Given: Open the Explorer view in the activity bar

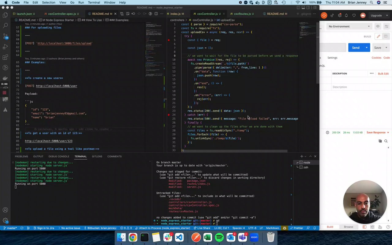Looking at the screenshot, I should (x=5, y=15).
